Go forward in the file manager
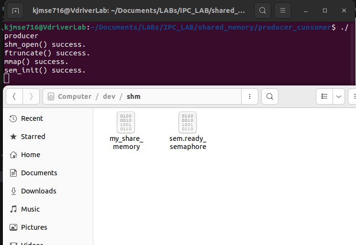 pyautogui.click(x=31, y=96)
